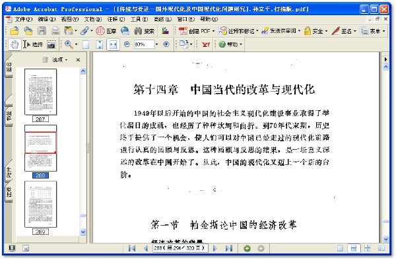Click the binoculars 搜索 search button
The height and width of the screenshot is (260, 396).
click(144, 31)
